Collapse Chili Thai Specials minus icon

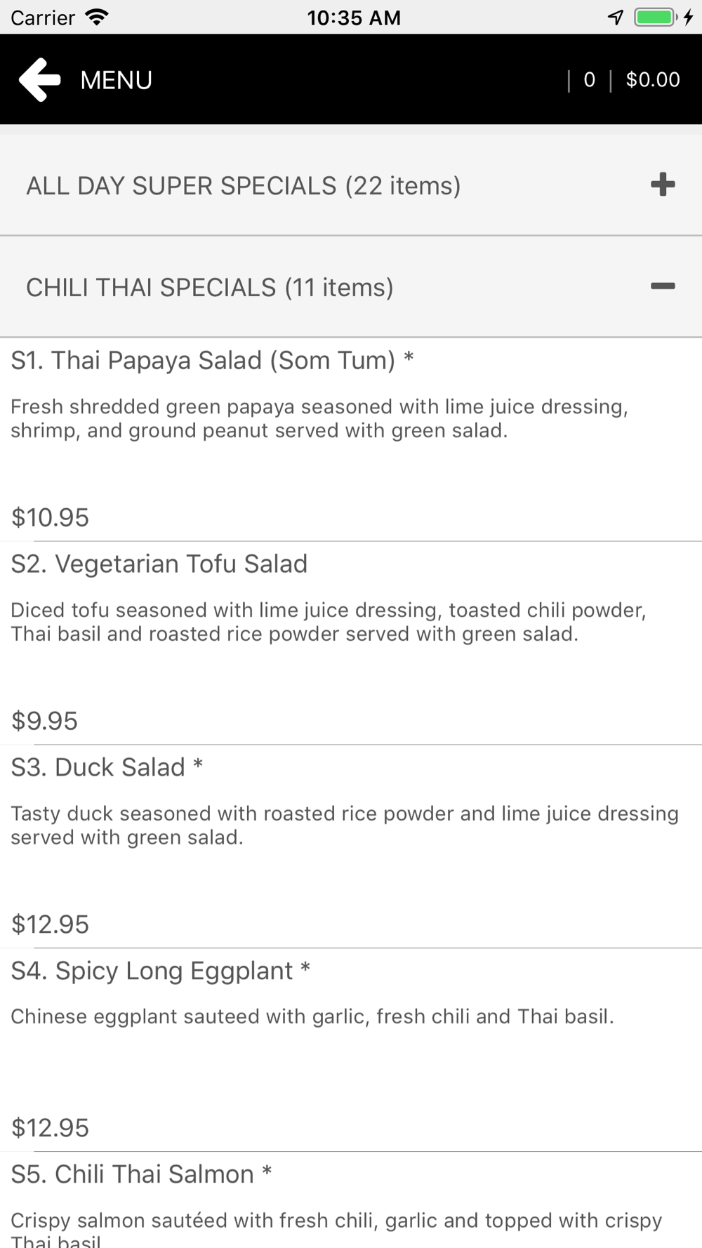point(662,286)
